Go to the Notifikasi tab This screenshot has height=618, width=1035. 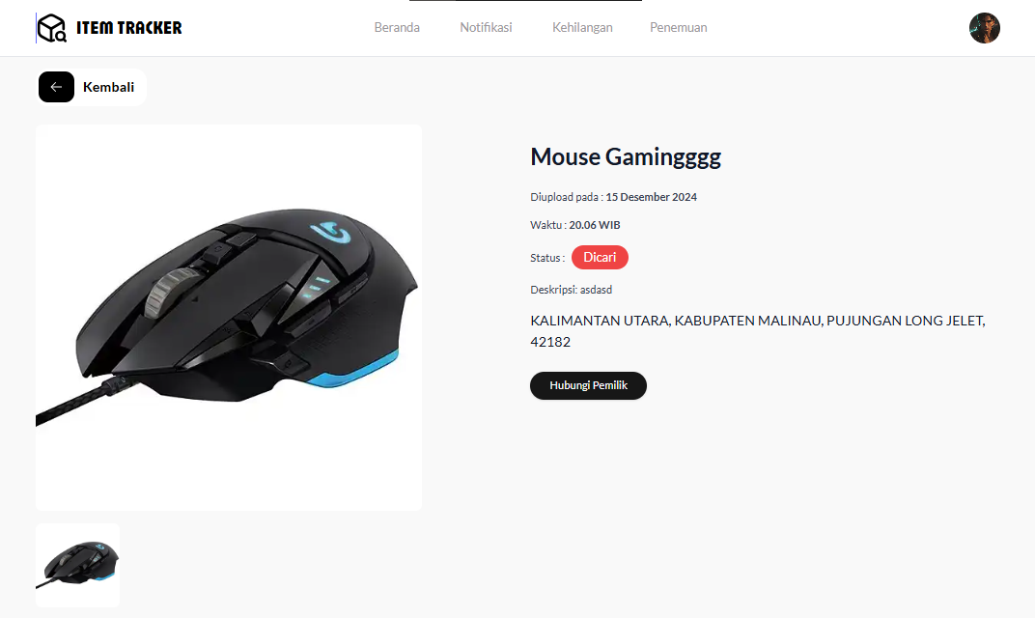(x=486, y=27)
